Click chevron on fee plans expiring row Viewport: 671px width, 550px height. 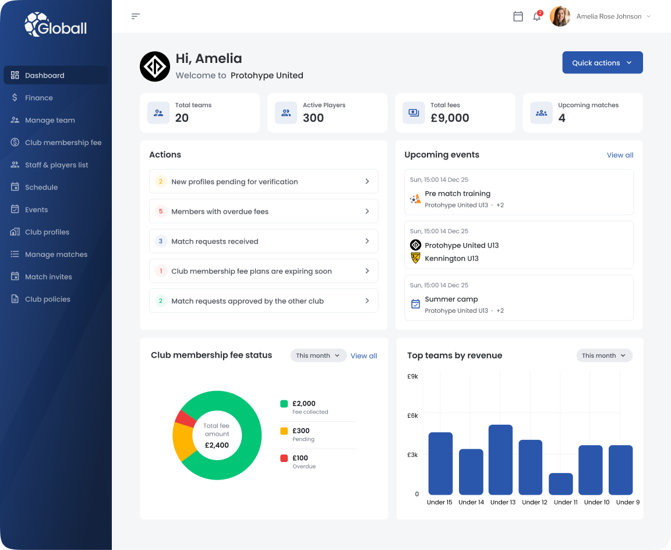point(367,271)
